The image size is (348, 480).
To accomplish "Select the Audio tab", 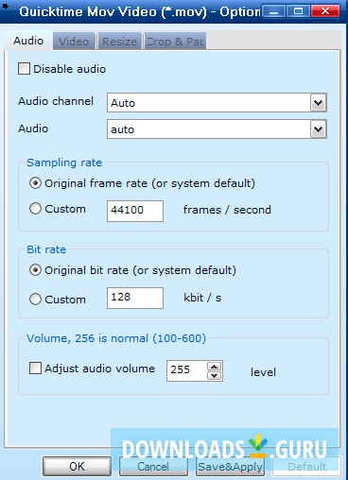I will (28, 41).
